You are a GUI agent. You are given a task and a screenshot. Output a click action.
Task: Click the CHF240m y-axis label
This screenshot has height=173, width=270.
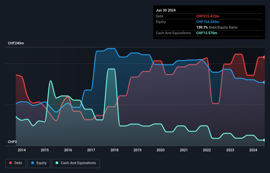(16, 43)
